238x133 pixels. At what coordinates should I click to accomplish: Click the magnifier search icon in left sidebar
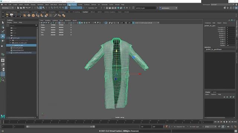pyautogui.click(x=3, y=80)
